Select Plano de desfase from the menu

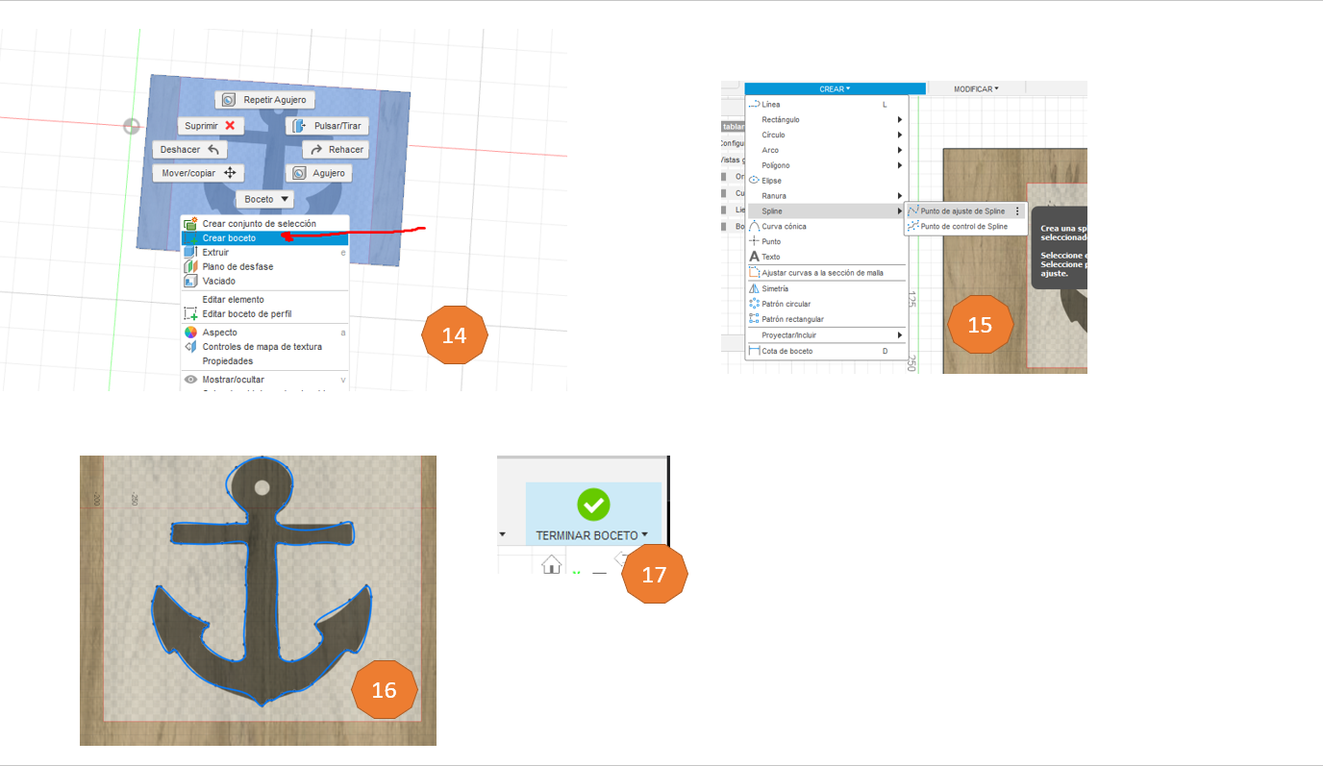click(264, 267)
